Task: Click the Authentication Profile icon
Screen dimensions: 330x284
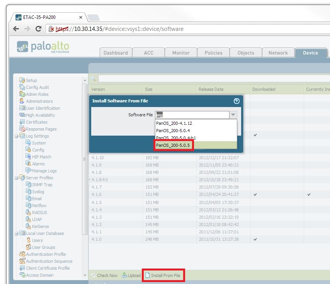Action: tap(22, 254)
